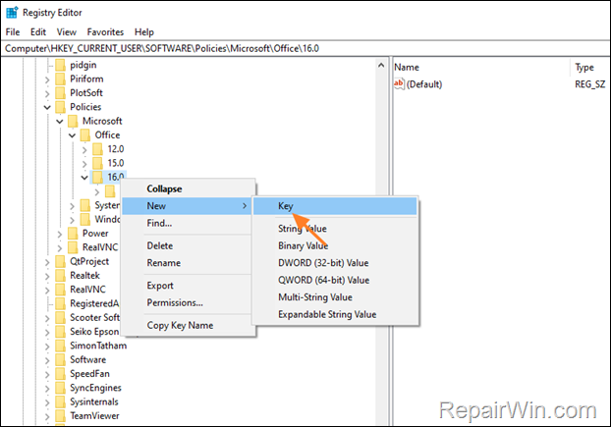The image size is (611, 427).
Task: Expand the 15.0 key node
Action: click(84, 164)
